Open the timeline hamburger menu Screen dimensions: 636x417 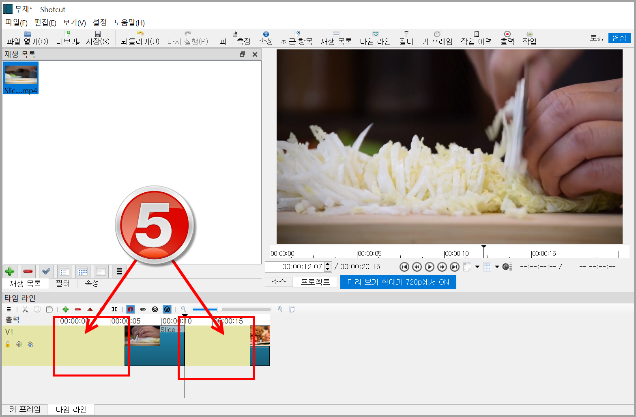point(9,309)
